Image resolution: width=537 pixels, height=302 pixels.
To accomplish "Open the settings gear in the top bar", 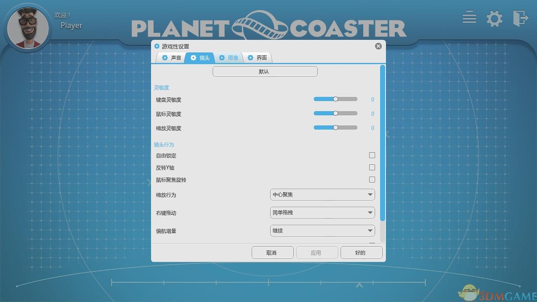I will click(494, 18).
